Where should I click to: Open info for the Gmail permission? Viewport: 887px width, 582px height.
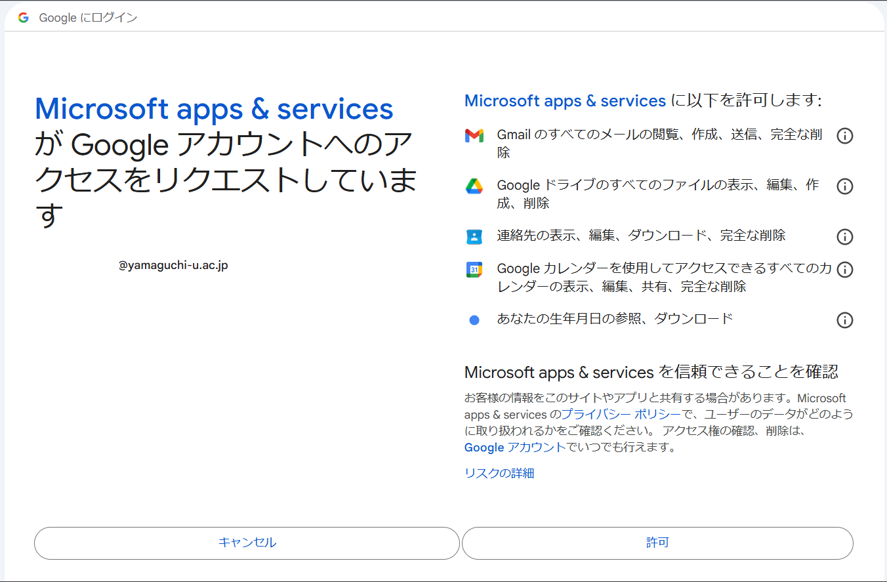point(845,136)
